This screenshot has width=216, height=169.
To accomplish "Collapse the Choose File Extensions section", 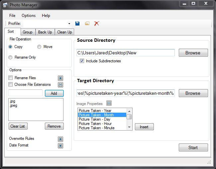I will (60, 85).
